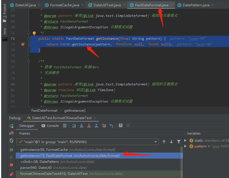This screenshot has height=178, width=229.
Task: Expand static members of FastDateFormat variable
Action: tap(185, 140)
